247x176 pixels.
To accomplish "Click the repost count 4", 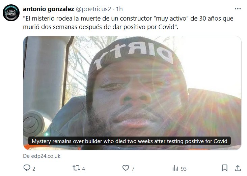I will tap(83, 169).
